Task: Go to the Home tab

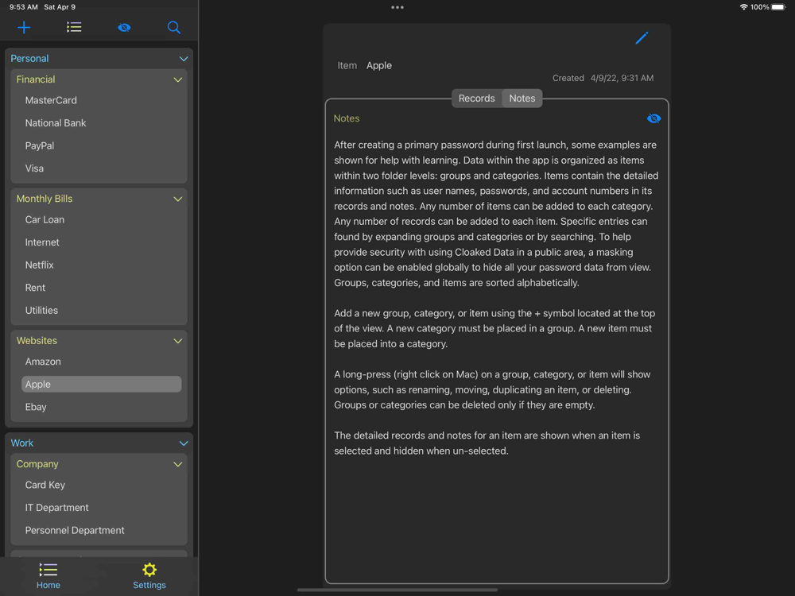Action: coord(48,575)
